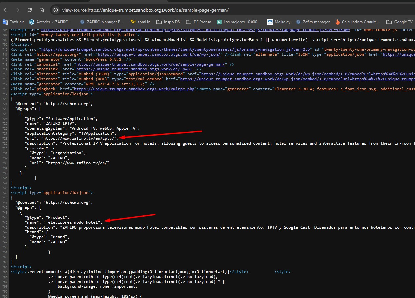This screenshot has height=298, width=415.
Task: Open the oEmbed (XML) href link
Action: pyautogui.click(x=297, y=79)
